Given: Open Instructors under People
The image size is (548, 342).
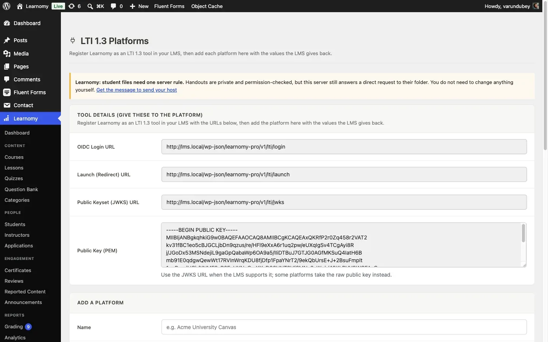Looking at the screenshot, I should coord(17,235).
